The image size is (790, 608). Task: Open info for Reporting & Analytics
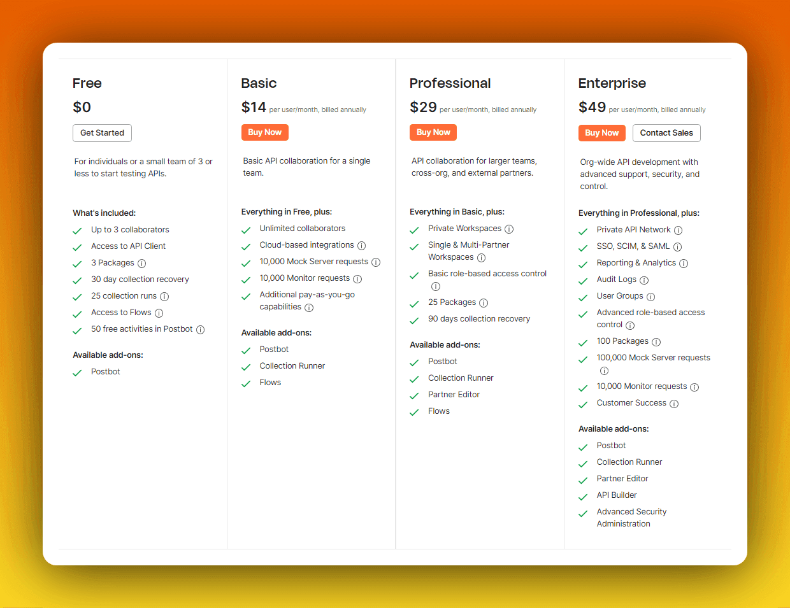(x=684, y=264)
